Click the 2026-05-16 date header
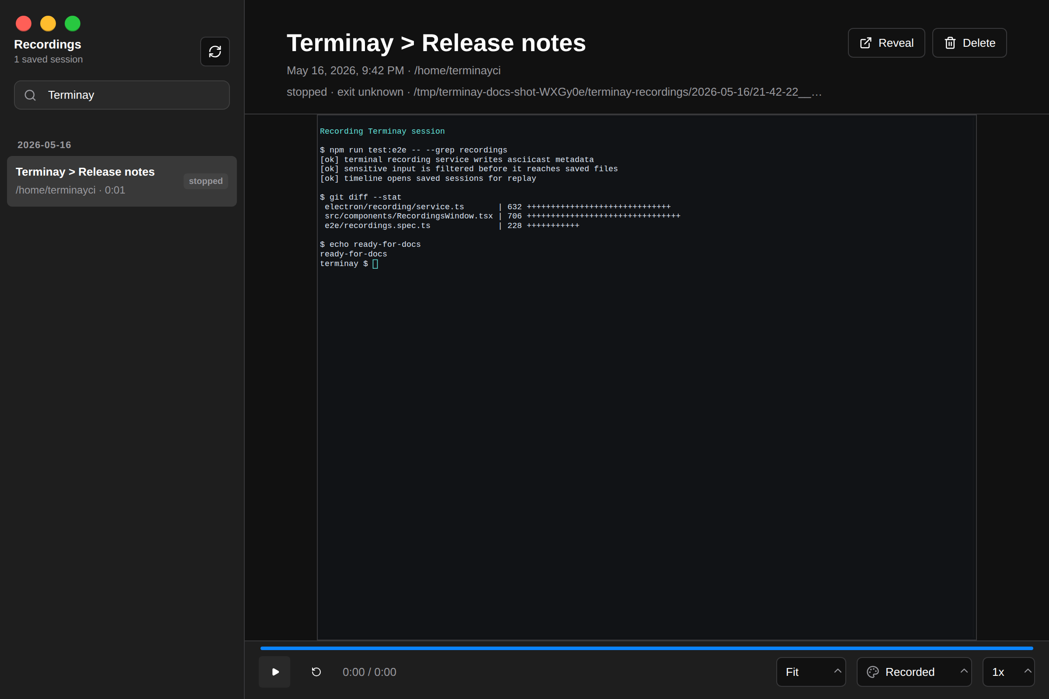This screenshot has width=1049, height=699. pyautogui.click(x=44, y=145)
